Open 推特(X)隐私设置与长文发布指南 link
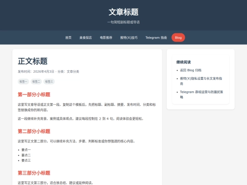Viewport: 247px width, 185px height. point(201,81)
